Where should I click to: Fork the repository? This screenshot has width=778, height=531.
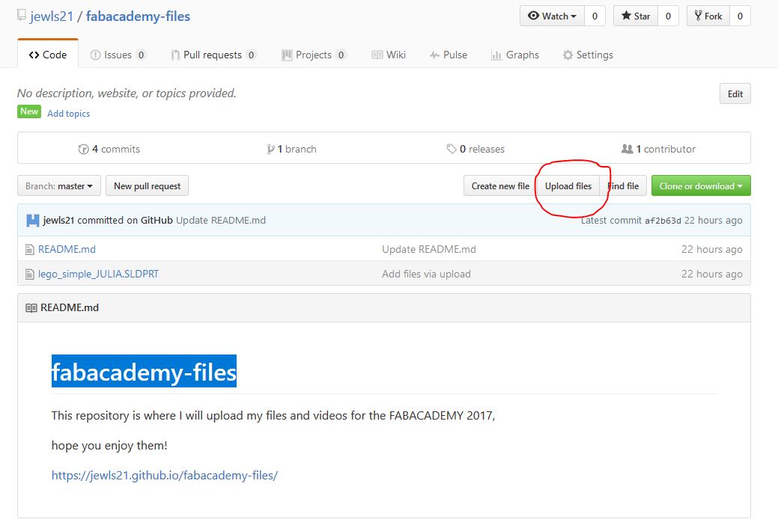[x=708, y=16]
